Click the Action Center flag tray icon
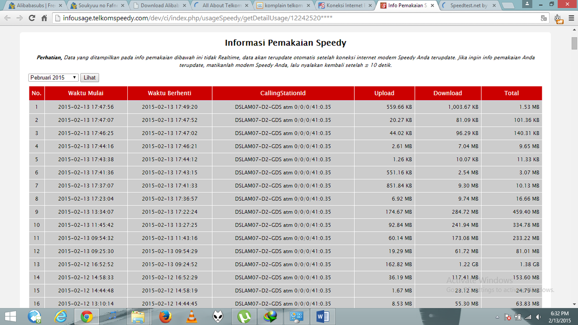This screenshot has height=325, width=578. tap(508, 317)
